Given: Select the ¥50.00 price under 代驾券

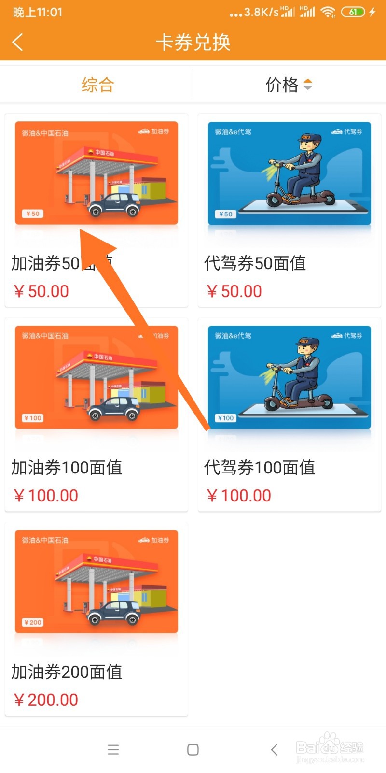Looking at the screenshot, I should click(x=234, y=291).
